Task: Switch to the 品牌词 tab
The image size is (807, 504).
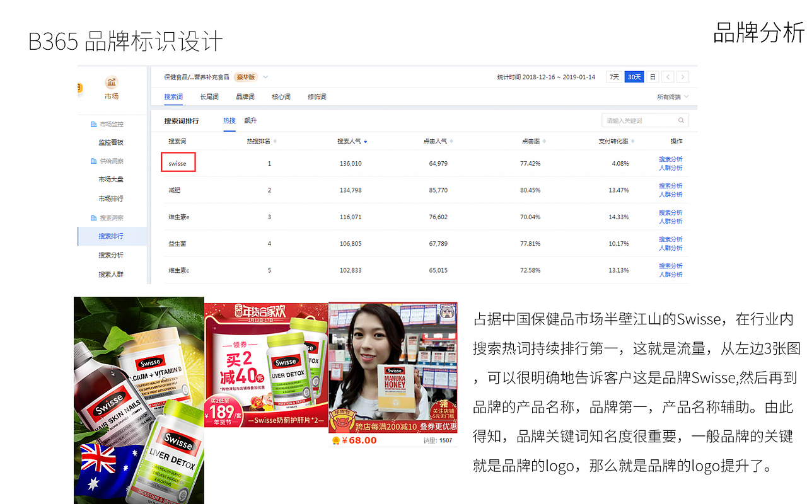Action: [245, 97]
